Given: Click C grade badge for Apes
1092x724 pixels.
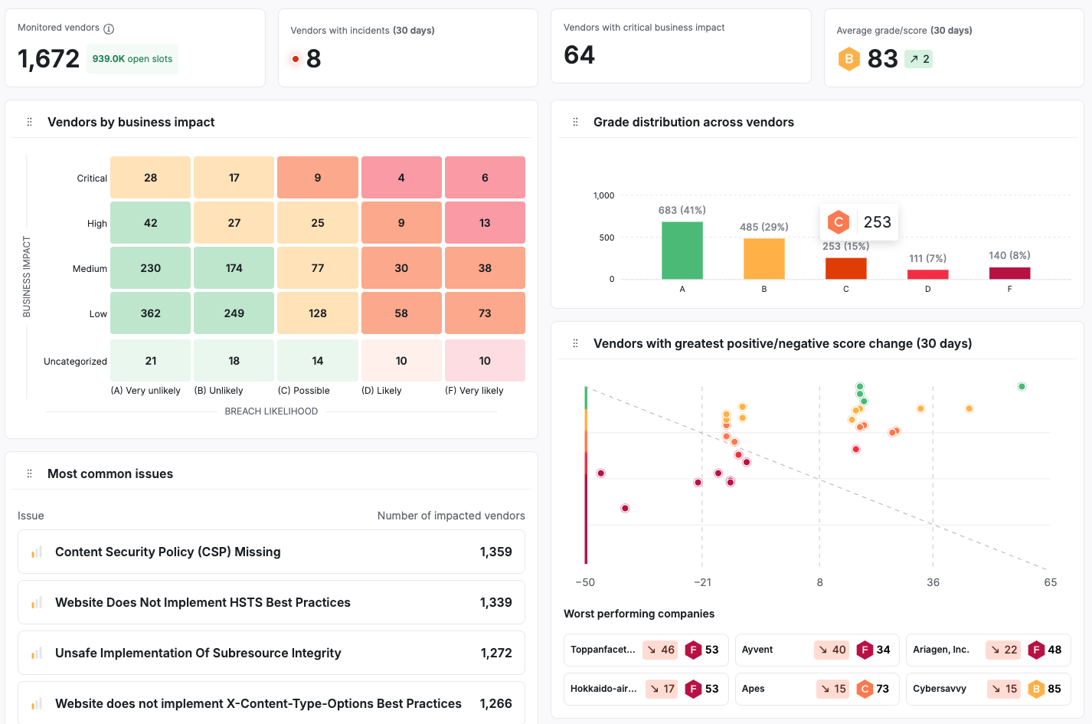Looking at the screenshot, I should click(865, 689).
